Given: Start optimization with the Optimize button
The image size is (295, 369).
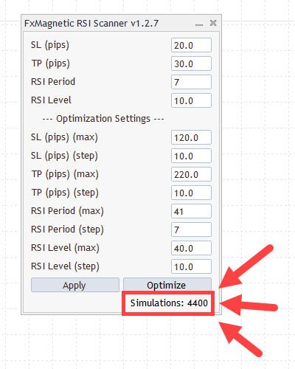Looking at the screenshot, I should pos(167,284).
